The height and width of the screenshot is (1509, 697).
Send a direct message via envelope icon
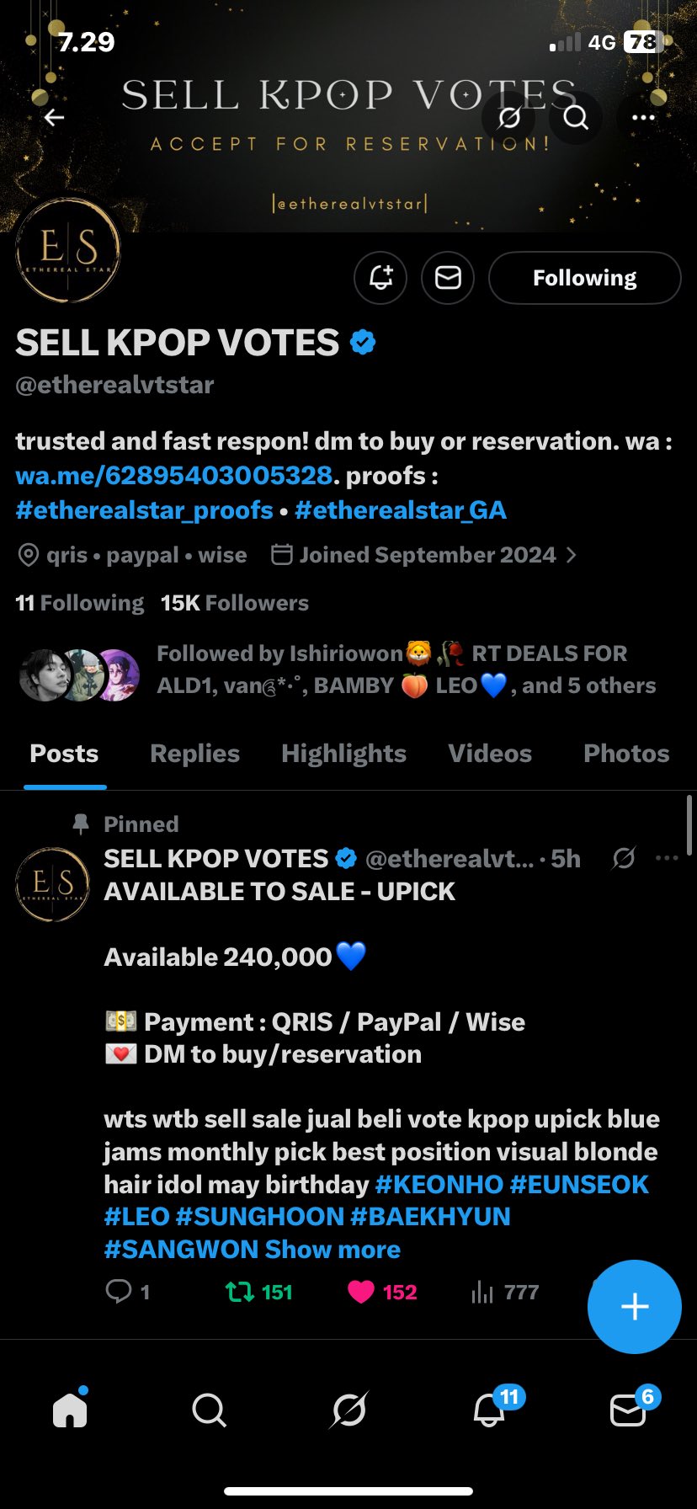click(x=448, y=277)
